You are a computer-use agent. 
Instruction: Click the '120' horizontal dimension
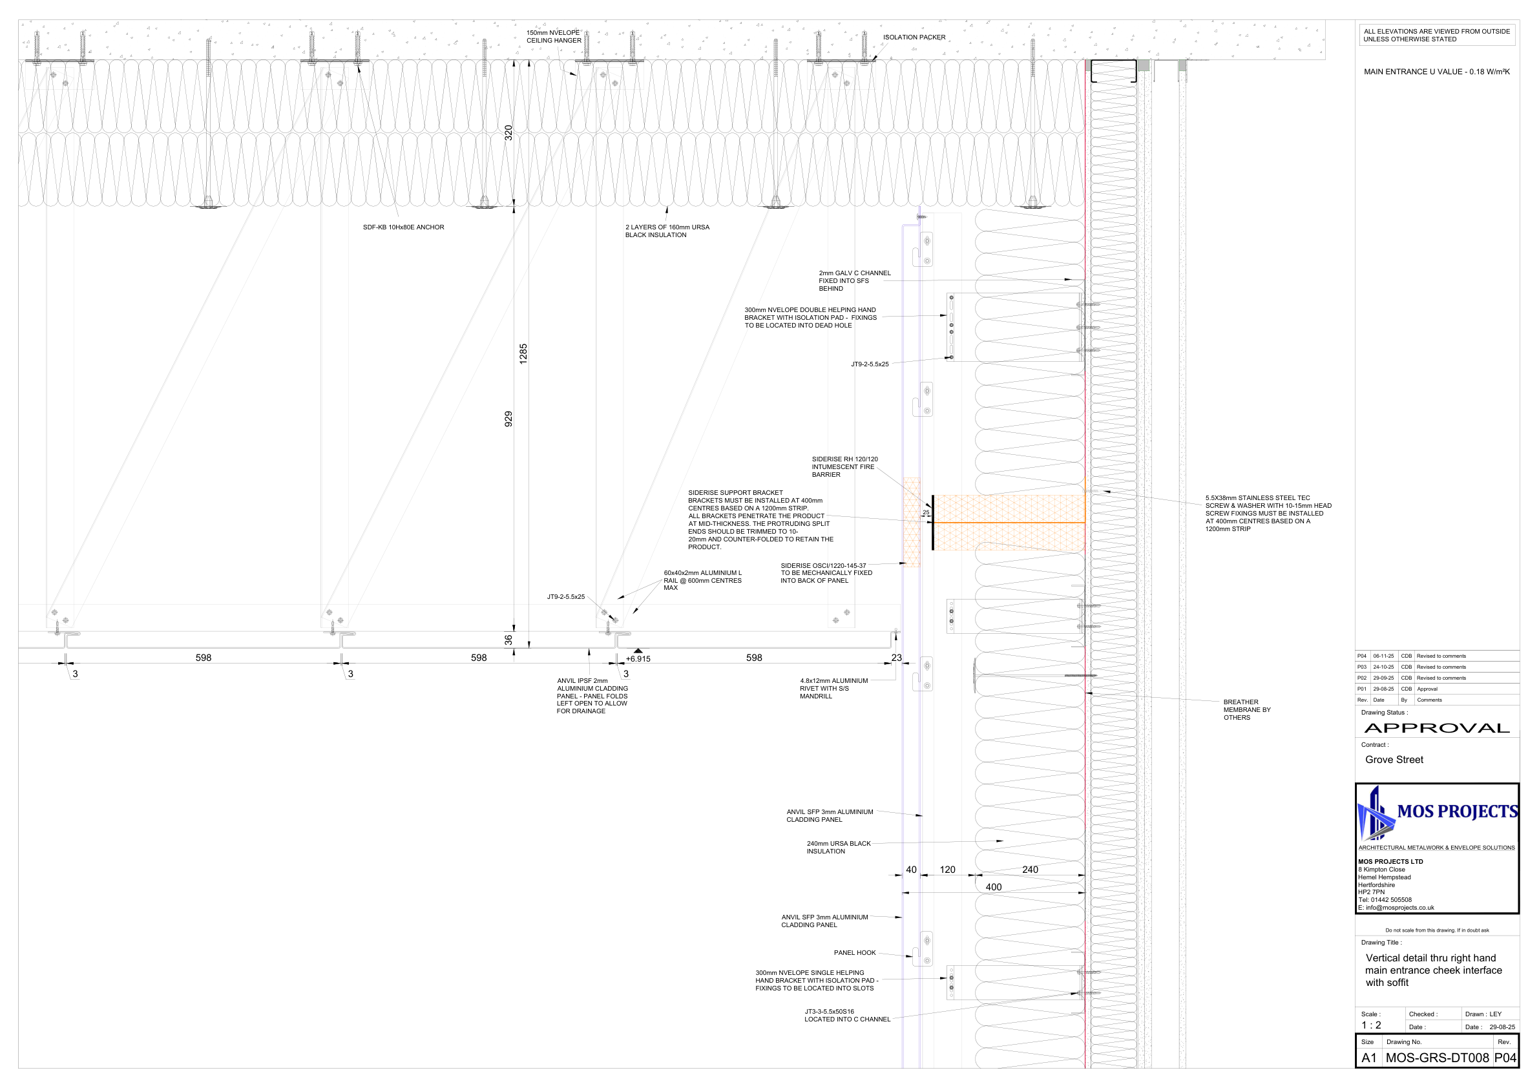(x=947, y=870)
